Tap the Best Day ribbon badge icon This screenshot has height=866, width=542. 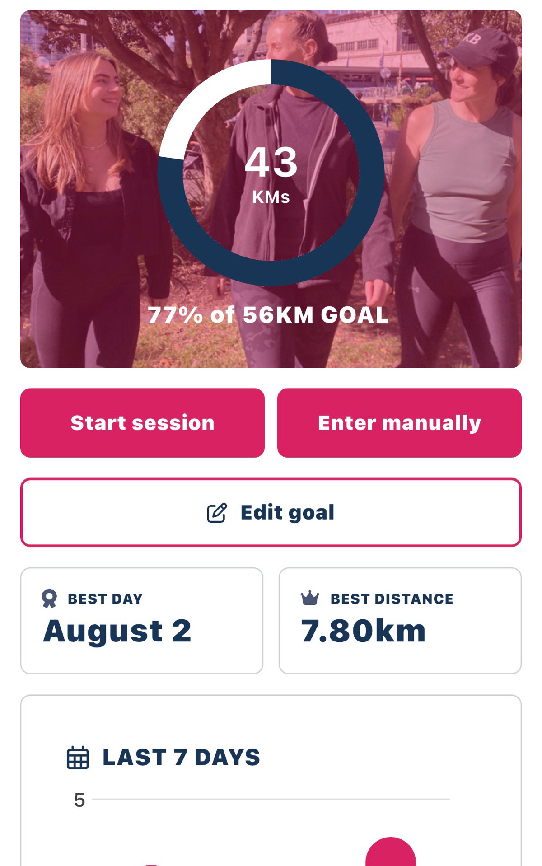49,599
